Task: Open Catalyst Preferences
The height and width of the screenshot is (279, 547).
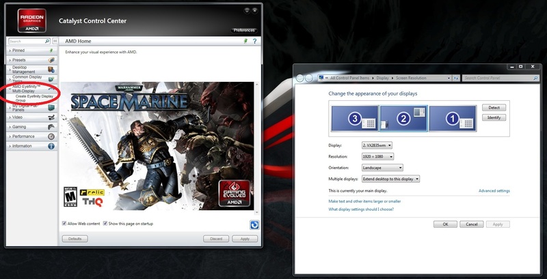Action: [x=244, y=30]
